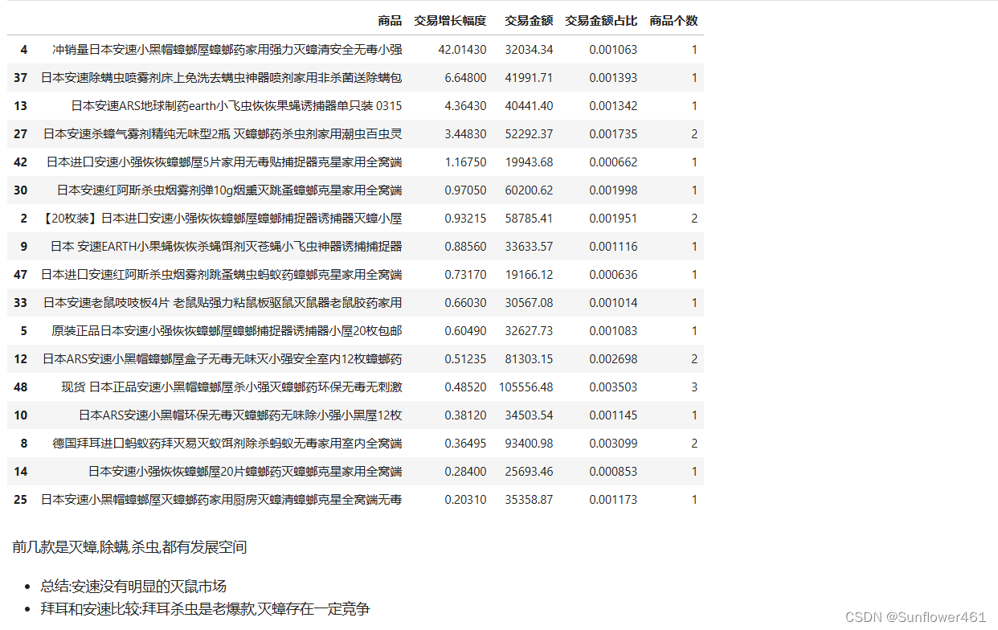Click growth value 6.64800
This screenshot has height=630, width=998.
(465, 78)
